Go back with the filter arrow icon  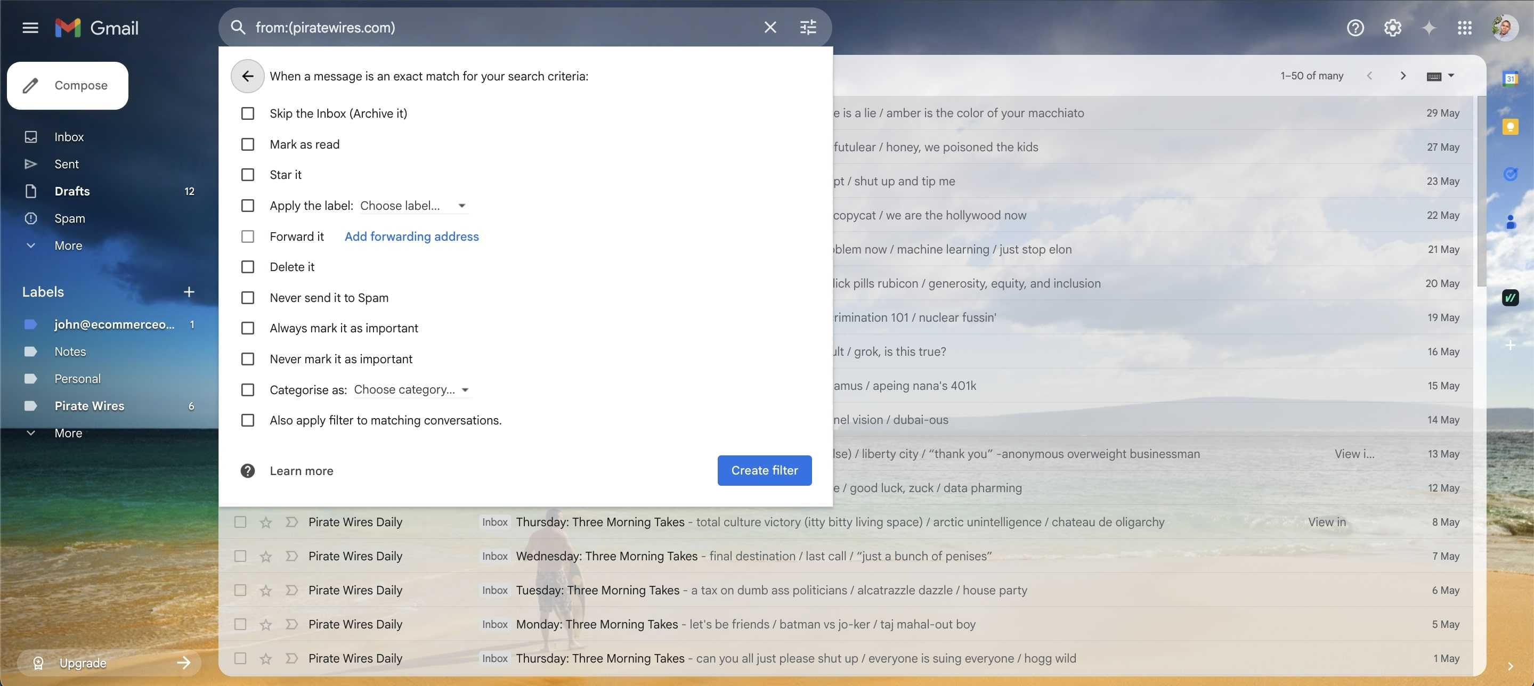(247, 76)
